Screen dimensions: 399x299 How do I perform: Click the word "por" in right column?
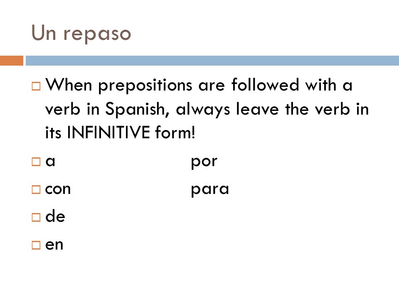tap(204, 162)
